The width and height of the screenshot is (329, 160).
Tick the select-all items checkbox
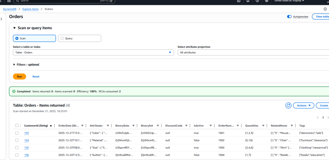click(x=17, y=126)
